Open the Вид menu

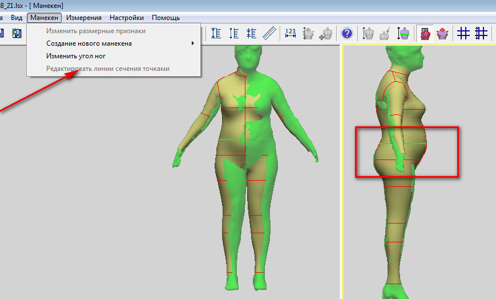coord(17,18)
